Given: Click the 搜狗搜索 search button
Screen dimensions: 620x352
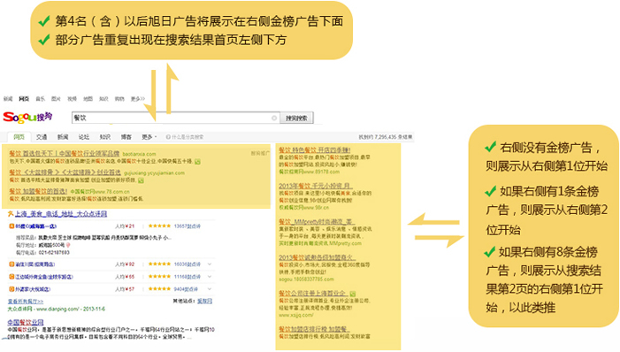Looking at the screenshot, I should click(296, 118).
